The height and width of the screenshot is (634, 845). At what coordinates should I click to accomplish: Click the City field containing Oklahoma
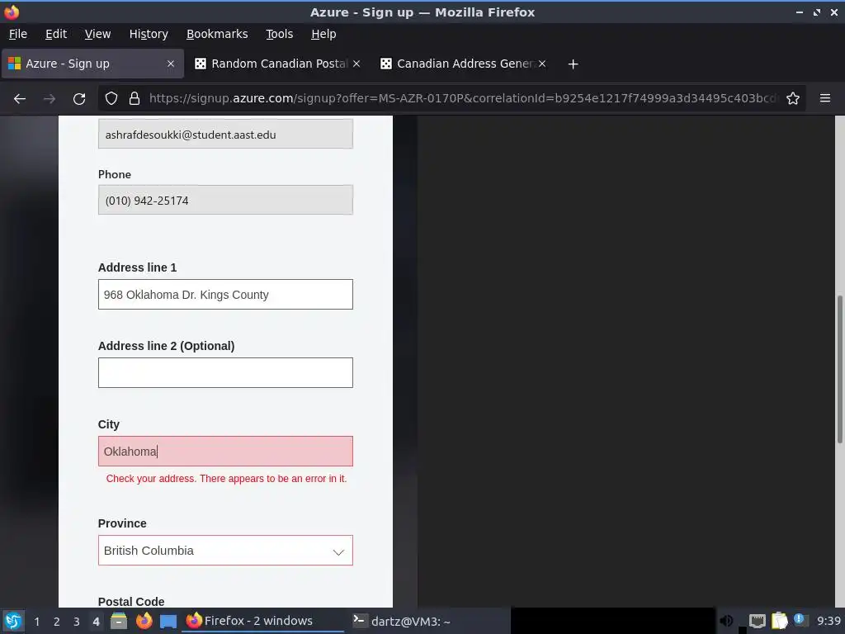225,452
